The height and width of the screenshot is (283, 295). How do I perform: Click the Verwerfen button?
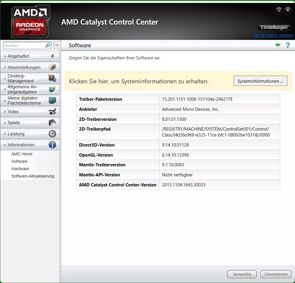tap(242, 274)
